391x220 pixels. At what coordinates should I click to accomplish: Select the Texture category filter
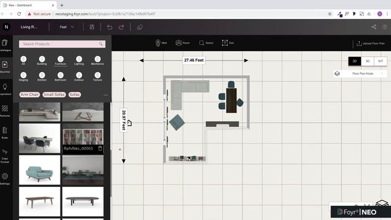click(x=98, y=76)
